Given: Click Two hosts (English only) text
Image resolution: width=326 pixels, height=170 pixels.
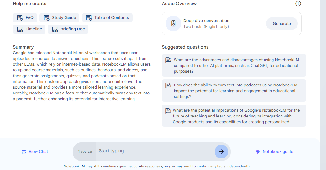Looking at the screenshot, I should tap(206, 27).
